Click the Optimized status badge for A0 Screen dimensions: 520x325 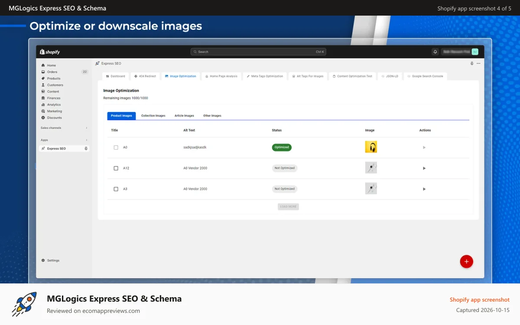[282, 147]
